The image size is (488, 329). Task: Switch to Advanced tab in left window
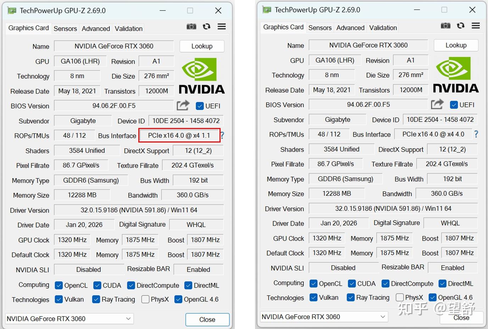point(96,29)
